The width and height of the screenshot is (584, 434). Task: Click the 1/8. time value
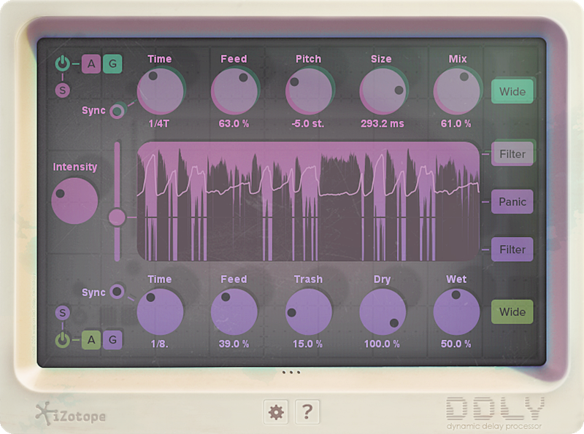point(159,344)
